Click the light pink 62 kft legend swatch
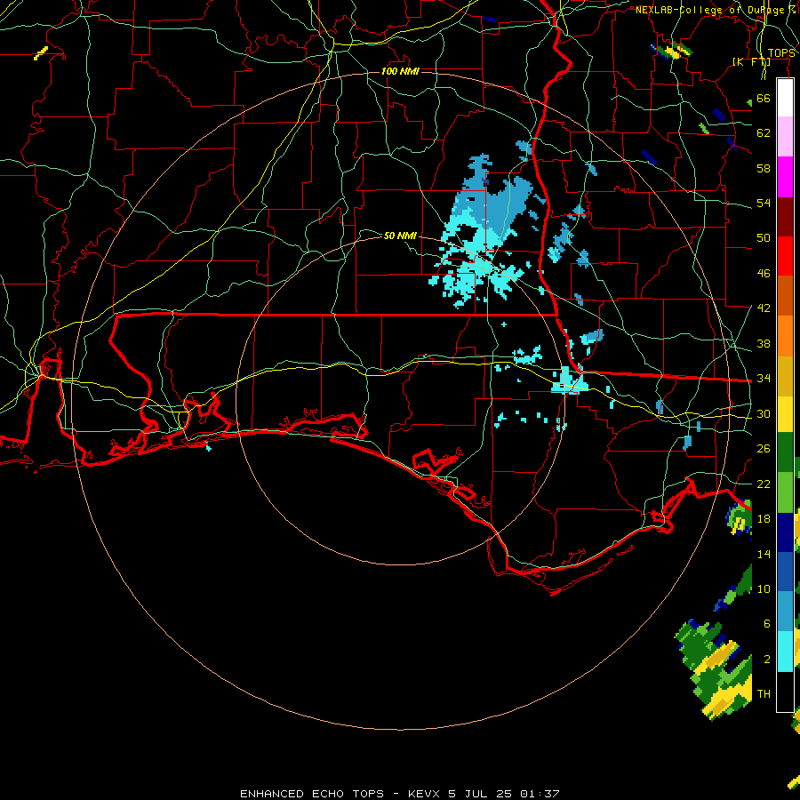The height and width of the screenshot is (800, 800). 785,136
